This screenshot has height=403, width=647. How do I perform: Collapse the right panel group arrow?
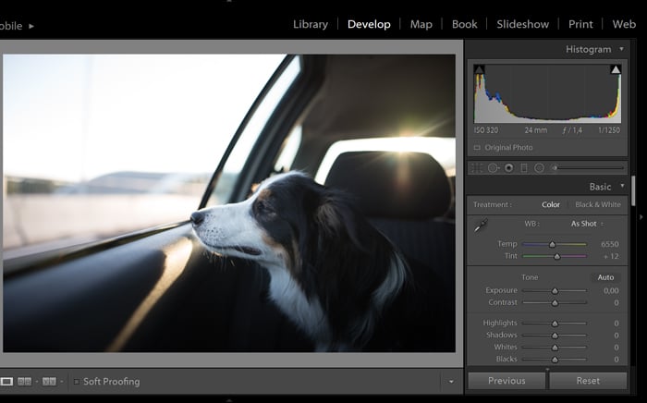[641, 216]
